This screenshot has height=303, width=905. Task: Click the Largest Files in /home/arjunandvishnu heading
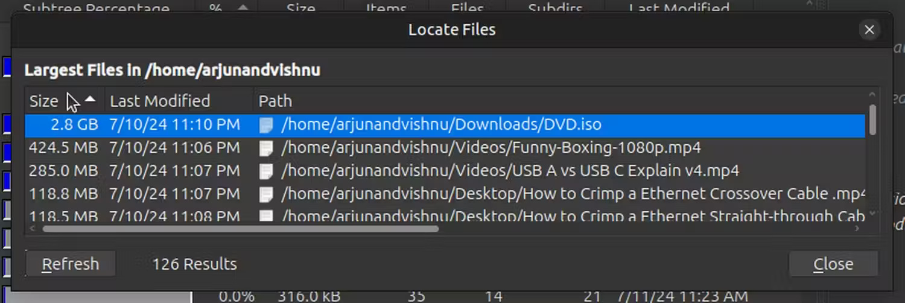(x=173, y=71)
